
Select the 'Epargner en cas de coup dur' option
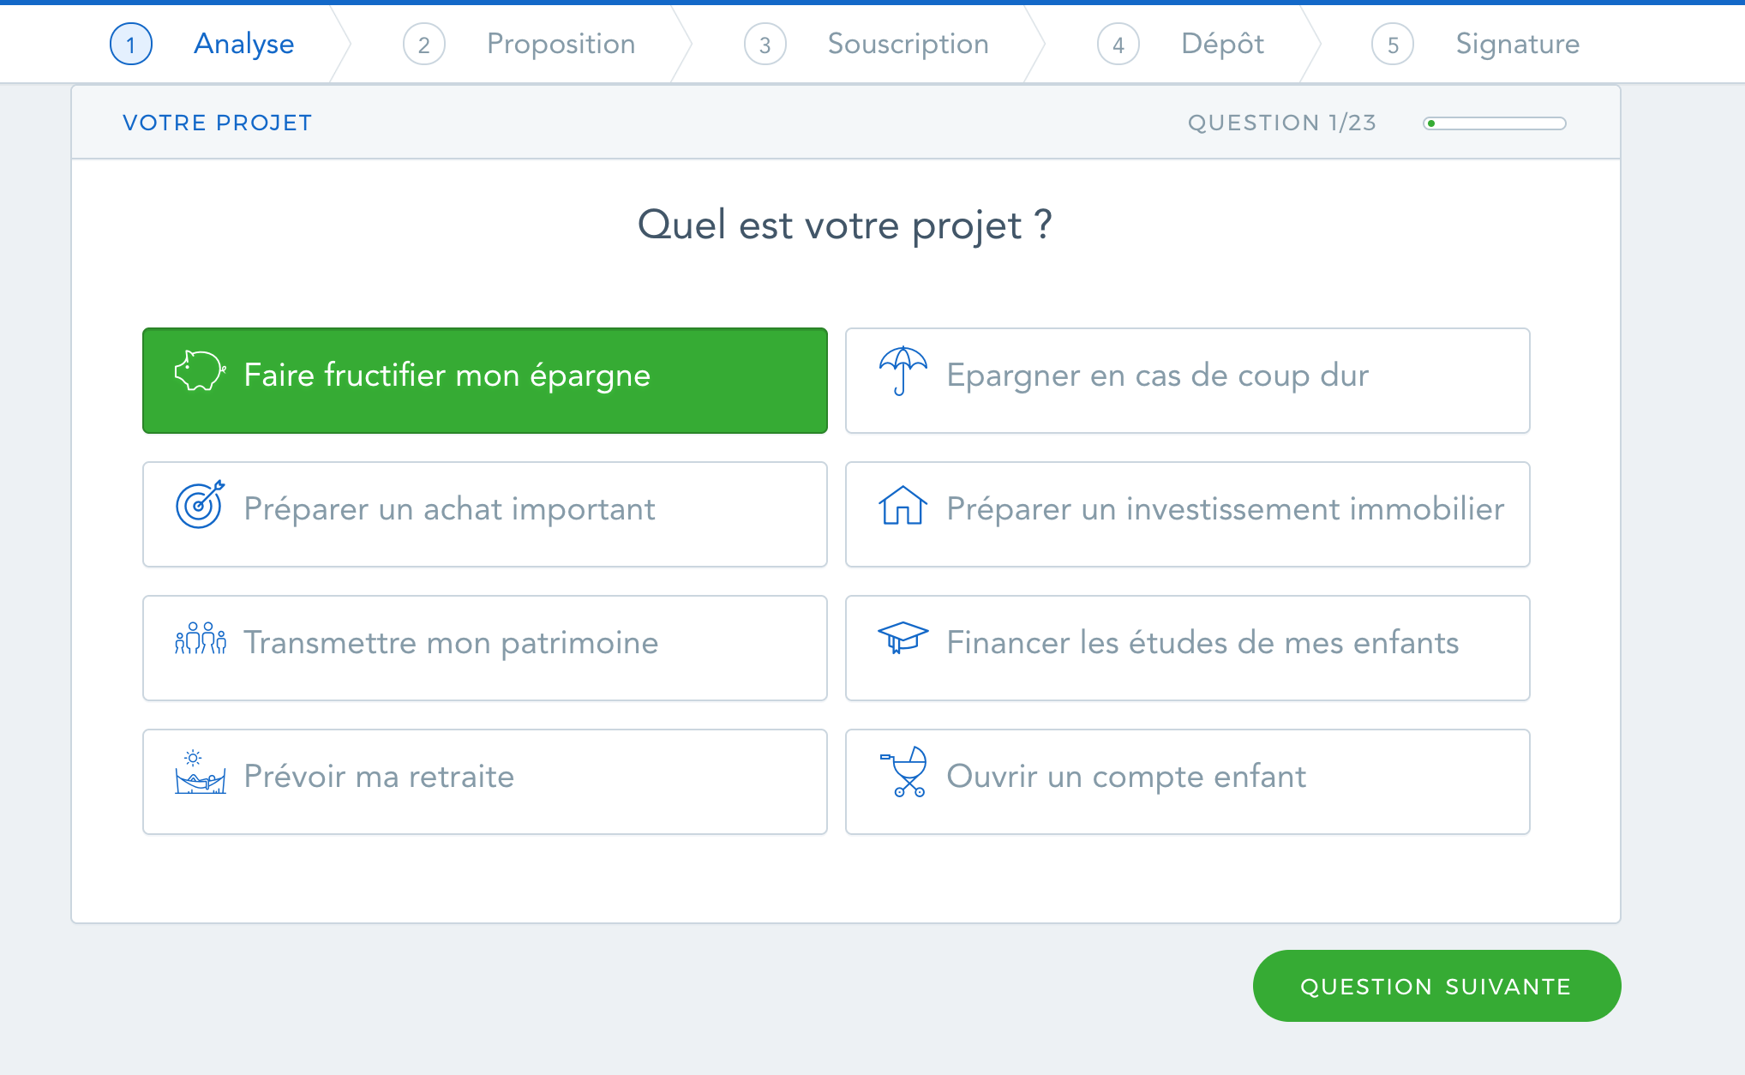point(1188,381)
